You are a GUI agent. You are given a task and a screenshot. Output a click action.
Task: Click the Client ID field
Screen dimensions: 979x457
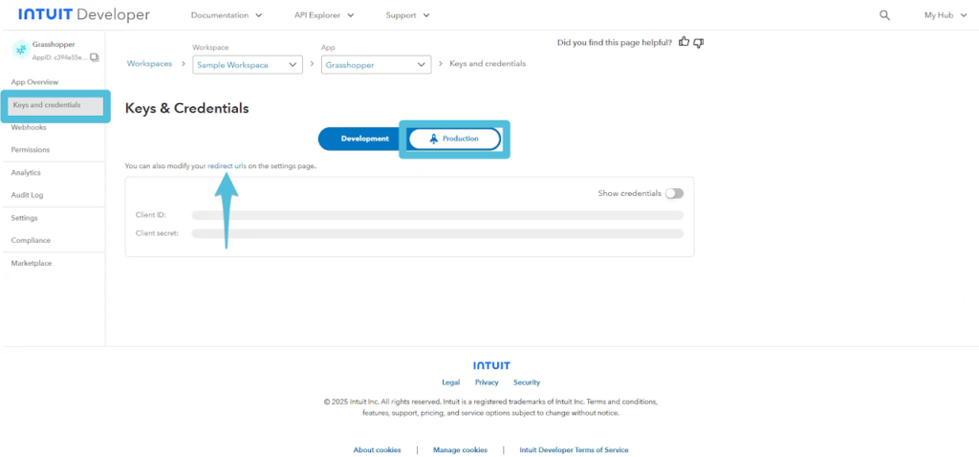[437, 215]
